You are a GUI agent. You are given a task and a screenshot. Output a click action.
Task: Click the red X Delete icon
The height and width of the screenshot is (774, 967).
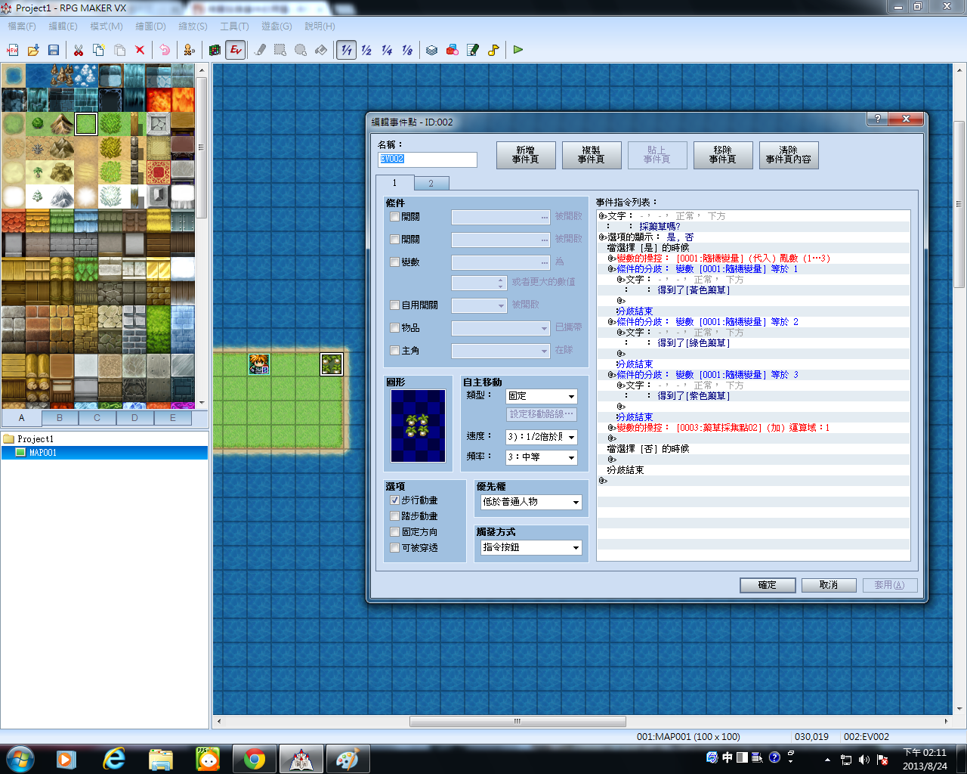[x=140, y=50]
